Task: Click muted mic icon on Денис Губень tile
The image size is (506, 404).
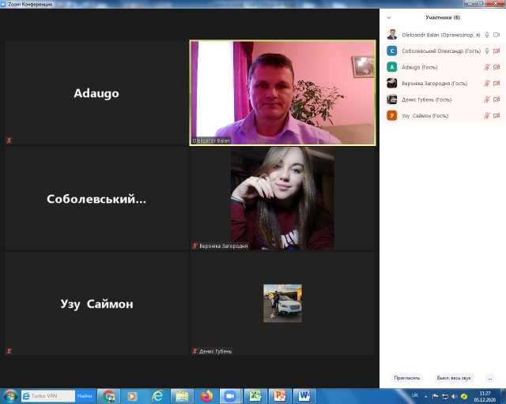Action: (x=194, y=351)
